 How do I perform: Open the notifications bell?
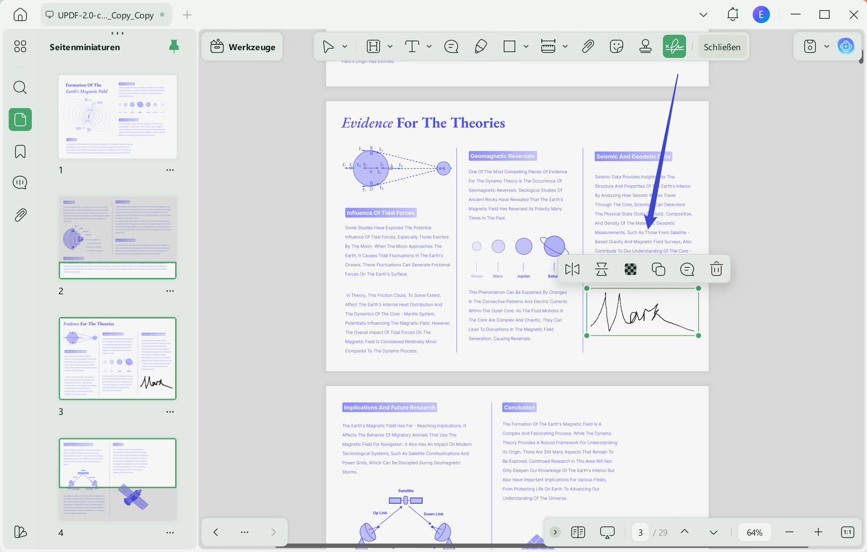[x=732, y=14]
